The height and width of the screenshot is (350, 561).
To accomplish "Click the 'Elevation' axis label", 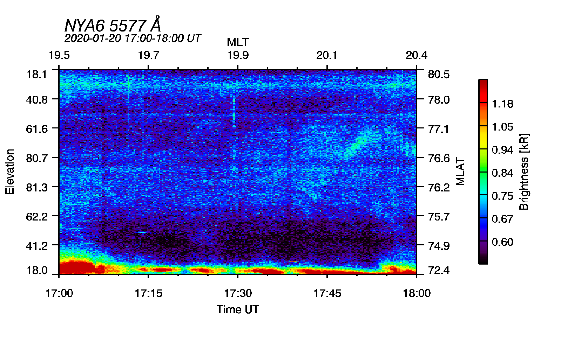I will tap(10, 171).
